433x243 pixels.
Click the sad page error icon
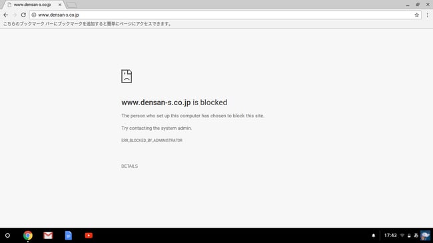pyautogui.click(x=127, y=76)
